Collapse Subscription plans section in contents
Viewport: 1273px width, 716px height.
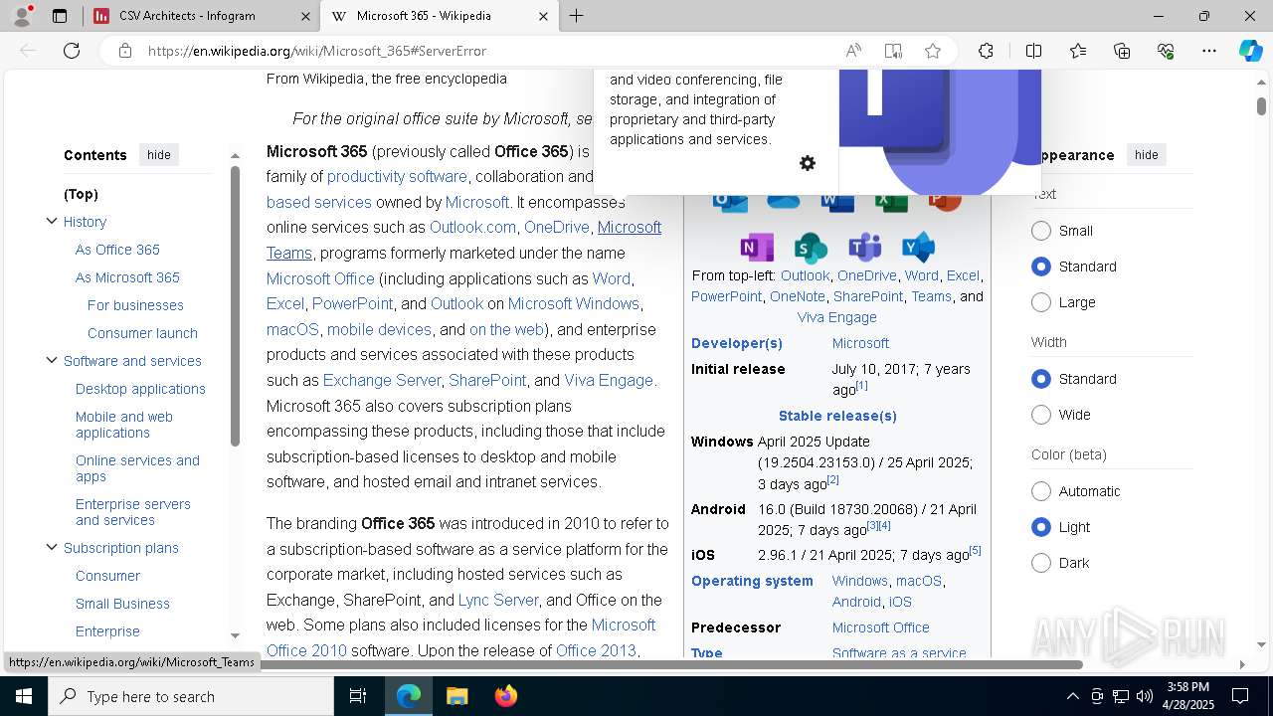pyautogui.click(x=52, y=547)
